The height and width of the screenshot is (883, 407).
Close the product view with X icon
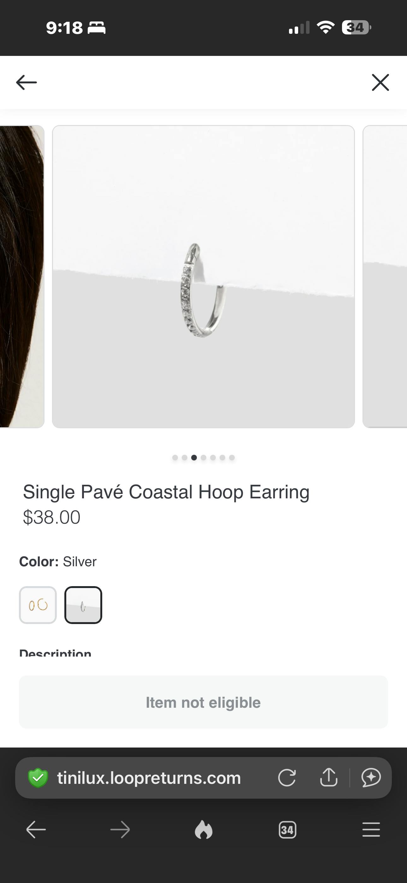pyautogui.click(x=380, y=82)
